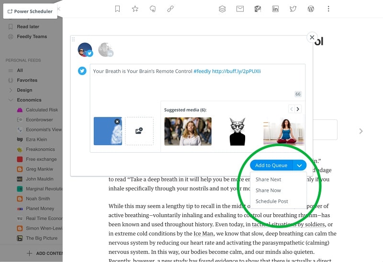Share to WordPress icon

pos(311,9)
